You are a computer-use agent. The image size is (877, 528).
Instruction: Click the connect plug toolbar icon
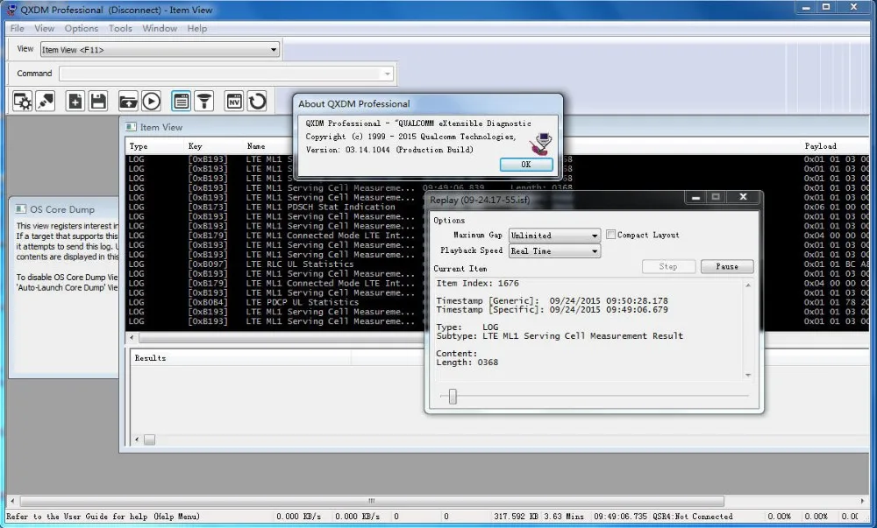46,102
